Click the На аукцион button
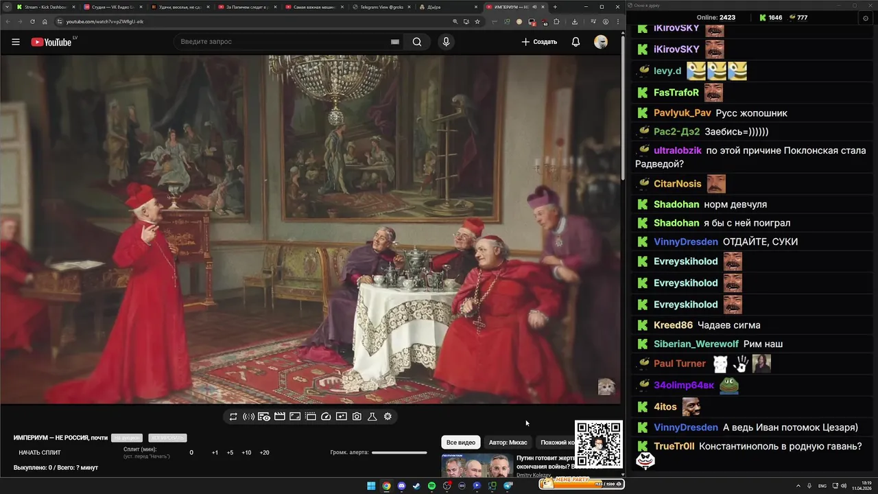 (x=127, y=438)
